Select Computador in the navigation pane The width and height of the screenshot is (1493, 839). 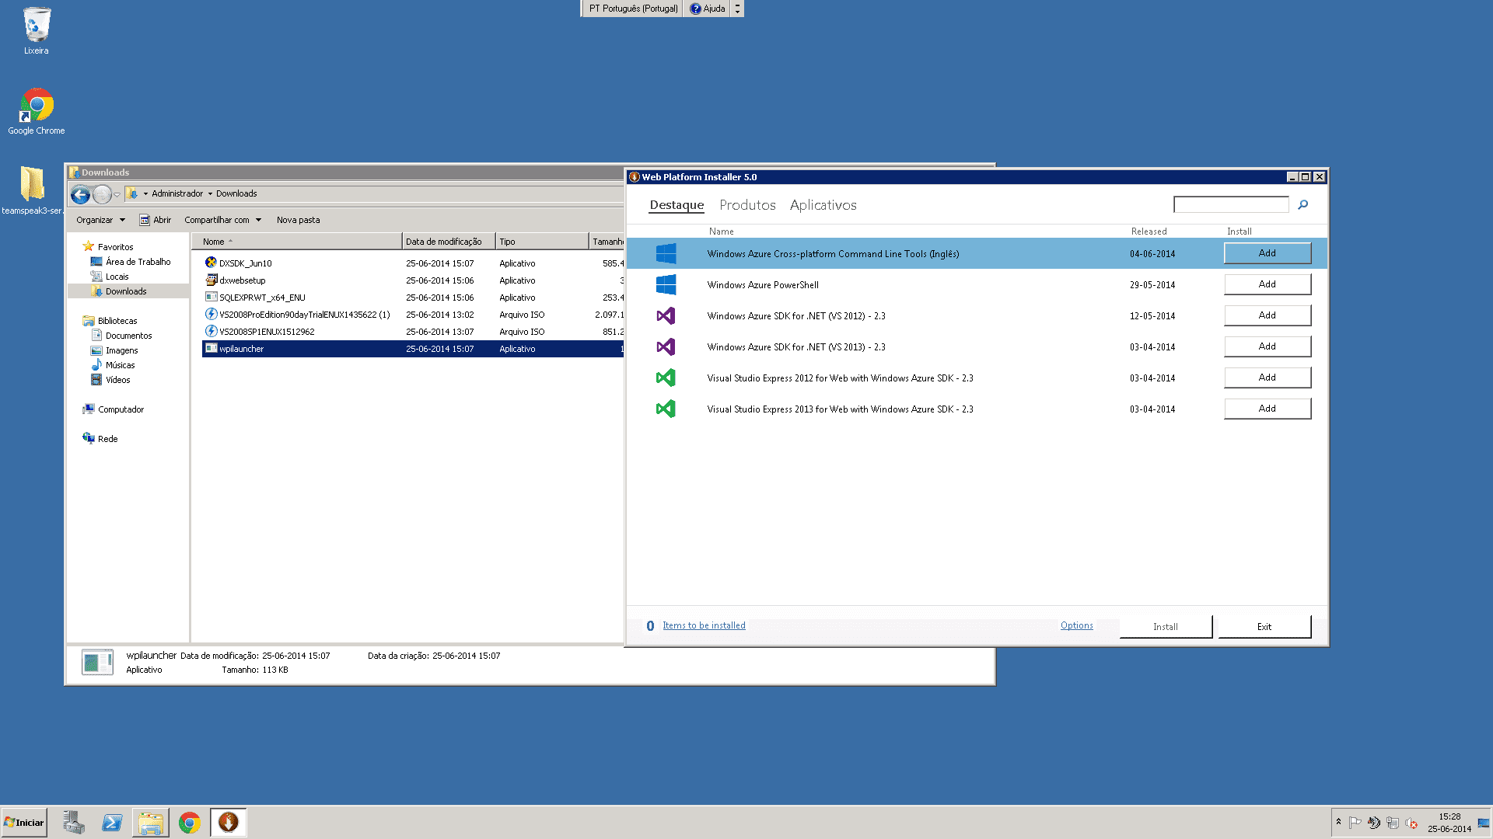coord(114,409)
